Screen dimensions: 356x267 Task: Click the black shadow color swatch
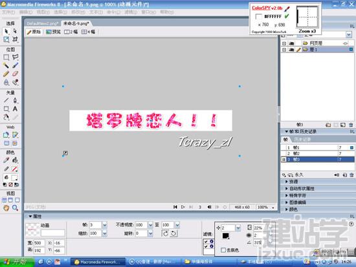(225, 236)
